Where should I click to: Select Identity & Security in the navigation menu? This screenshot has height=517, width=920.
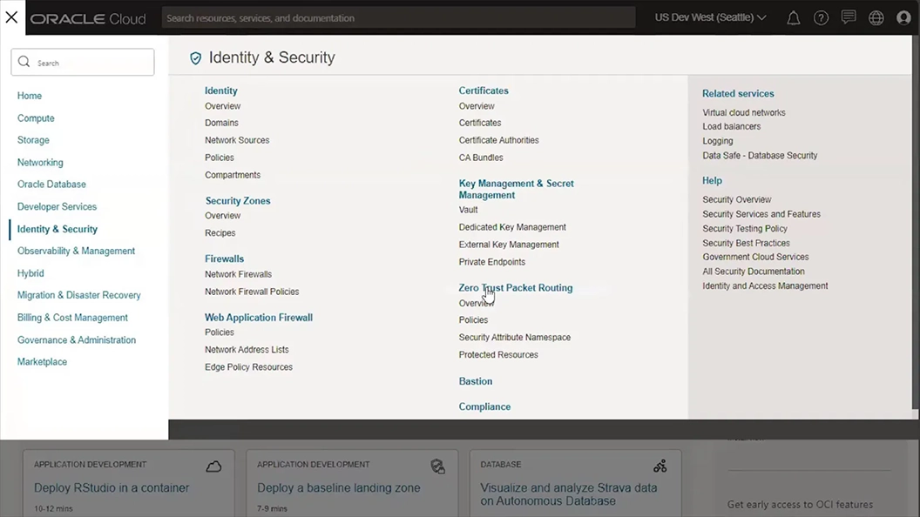click(57, 229)
